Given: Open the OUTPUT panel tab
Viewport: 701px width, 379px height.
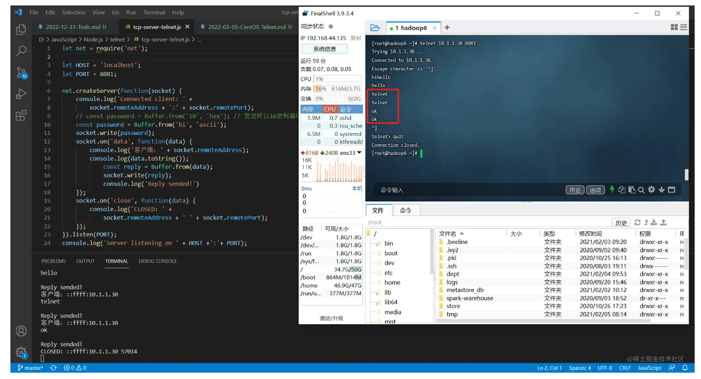Looking at the screenshot, I should tap(85, 261).
